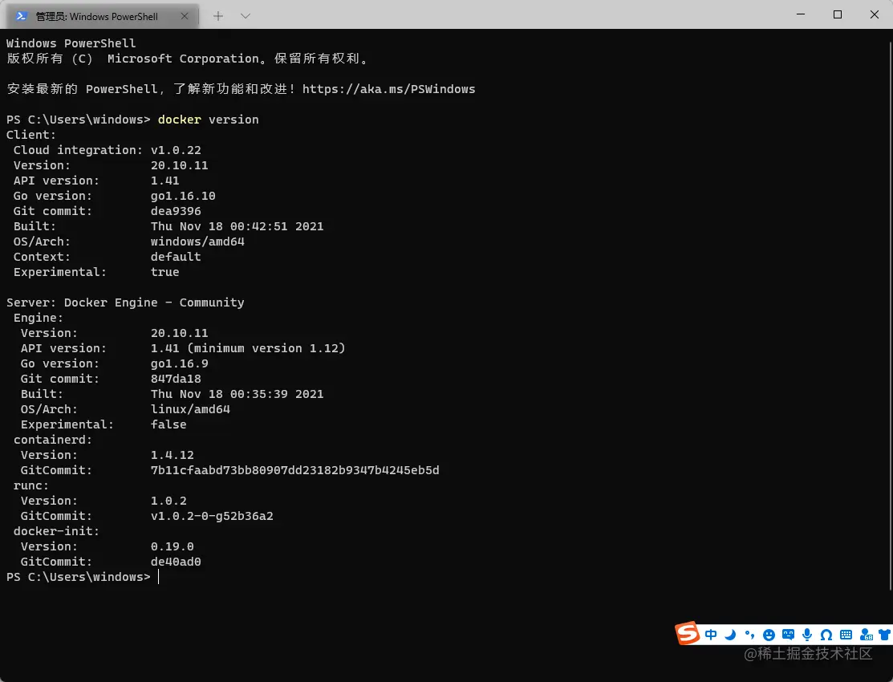Open the Sogou soft keyboard icon
The image size is (893, 682).
[x=846, y=635]
